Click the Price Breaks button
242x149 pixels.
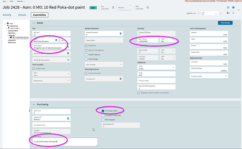coord(225,23)
